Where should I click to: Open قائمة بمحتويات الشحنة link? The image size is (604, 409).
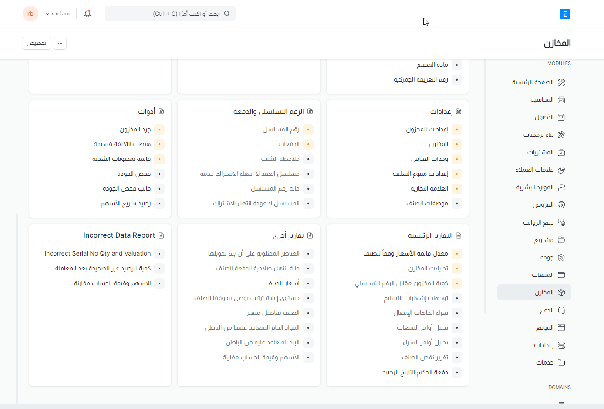(121, 159)
